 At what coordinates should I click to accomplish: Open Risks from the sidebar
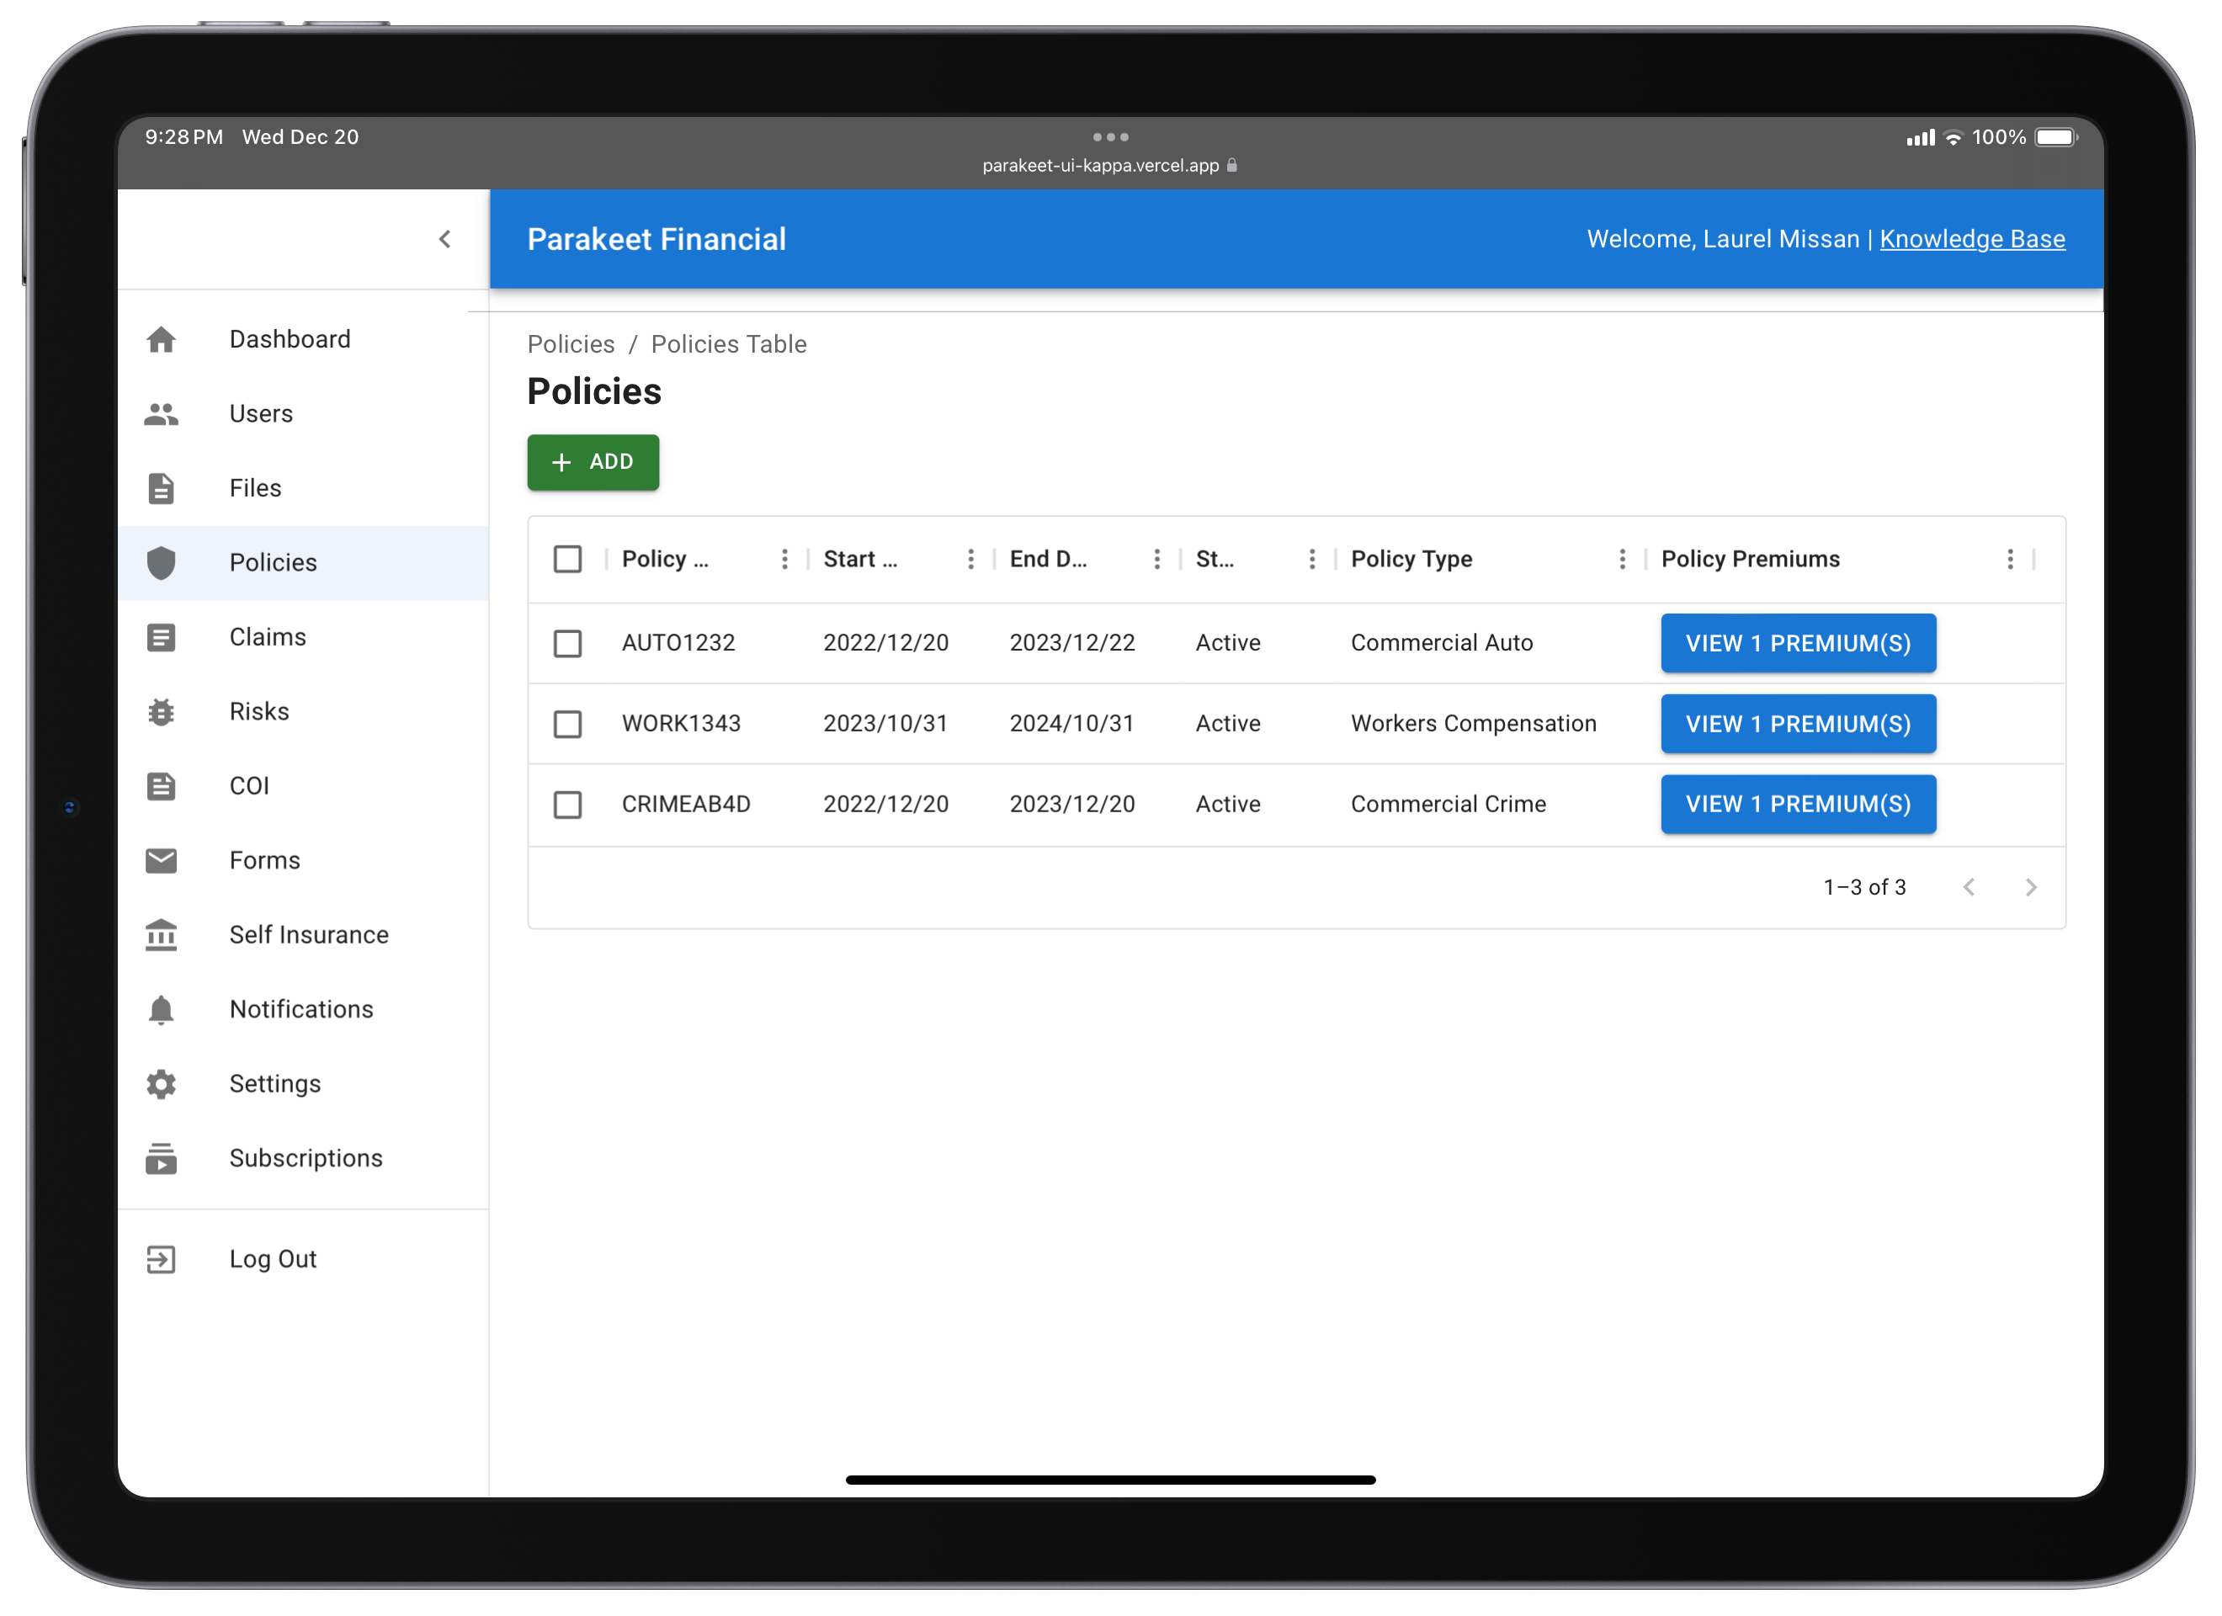point(304,712)
